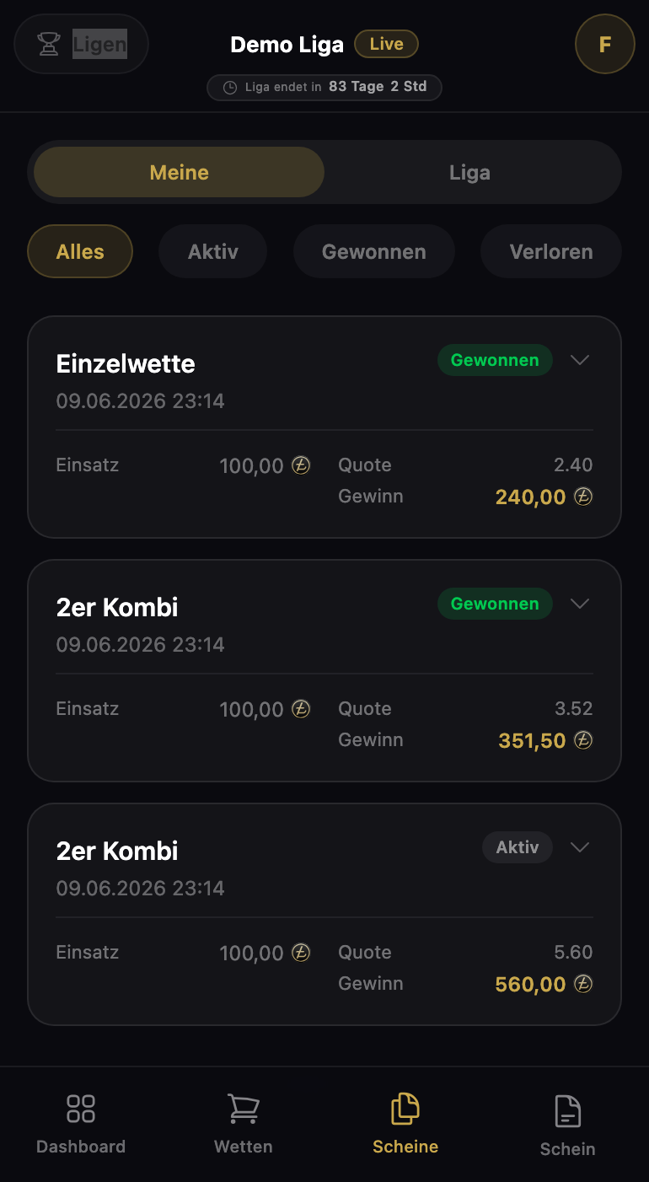649x1182 pixels.
Task: Open the Ligen trophy icon
Action: click(x=49, y=44)
